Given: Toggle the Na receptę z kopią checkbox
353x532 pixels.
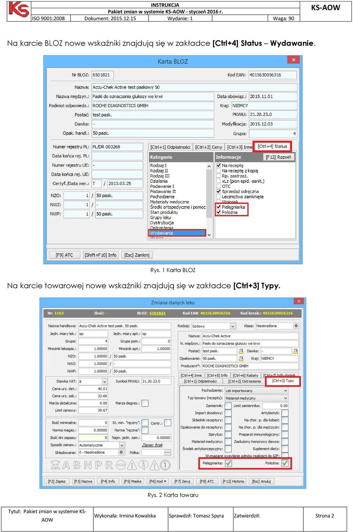Looking at the screenshot, I should (x=218, y=171).
